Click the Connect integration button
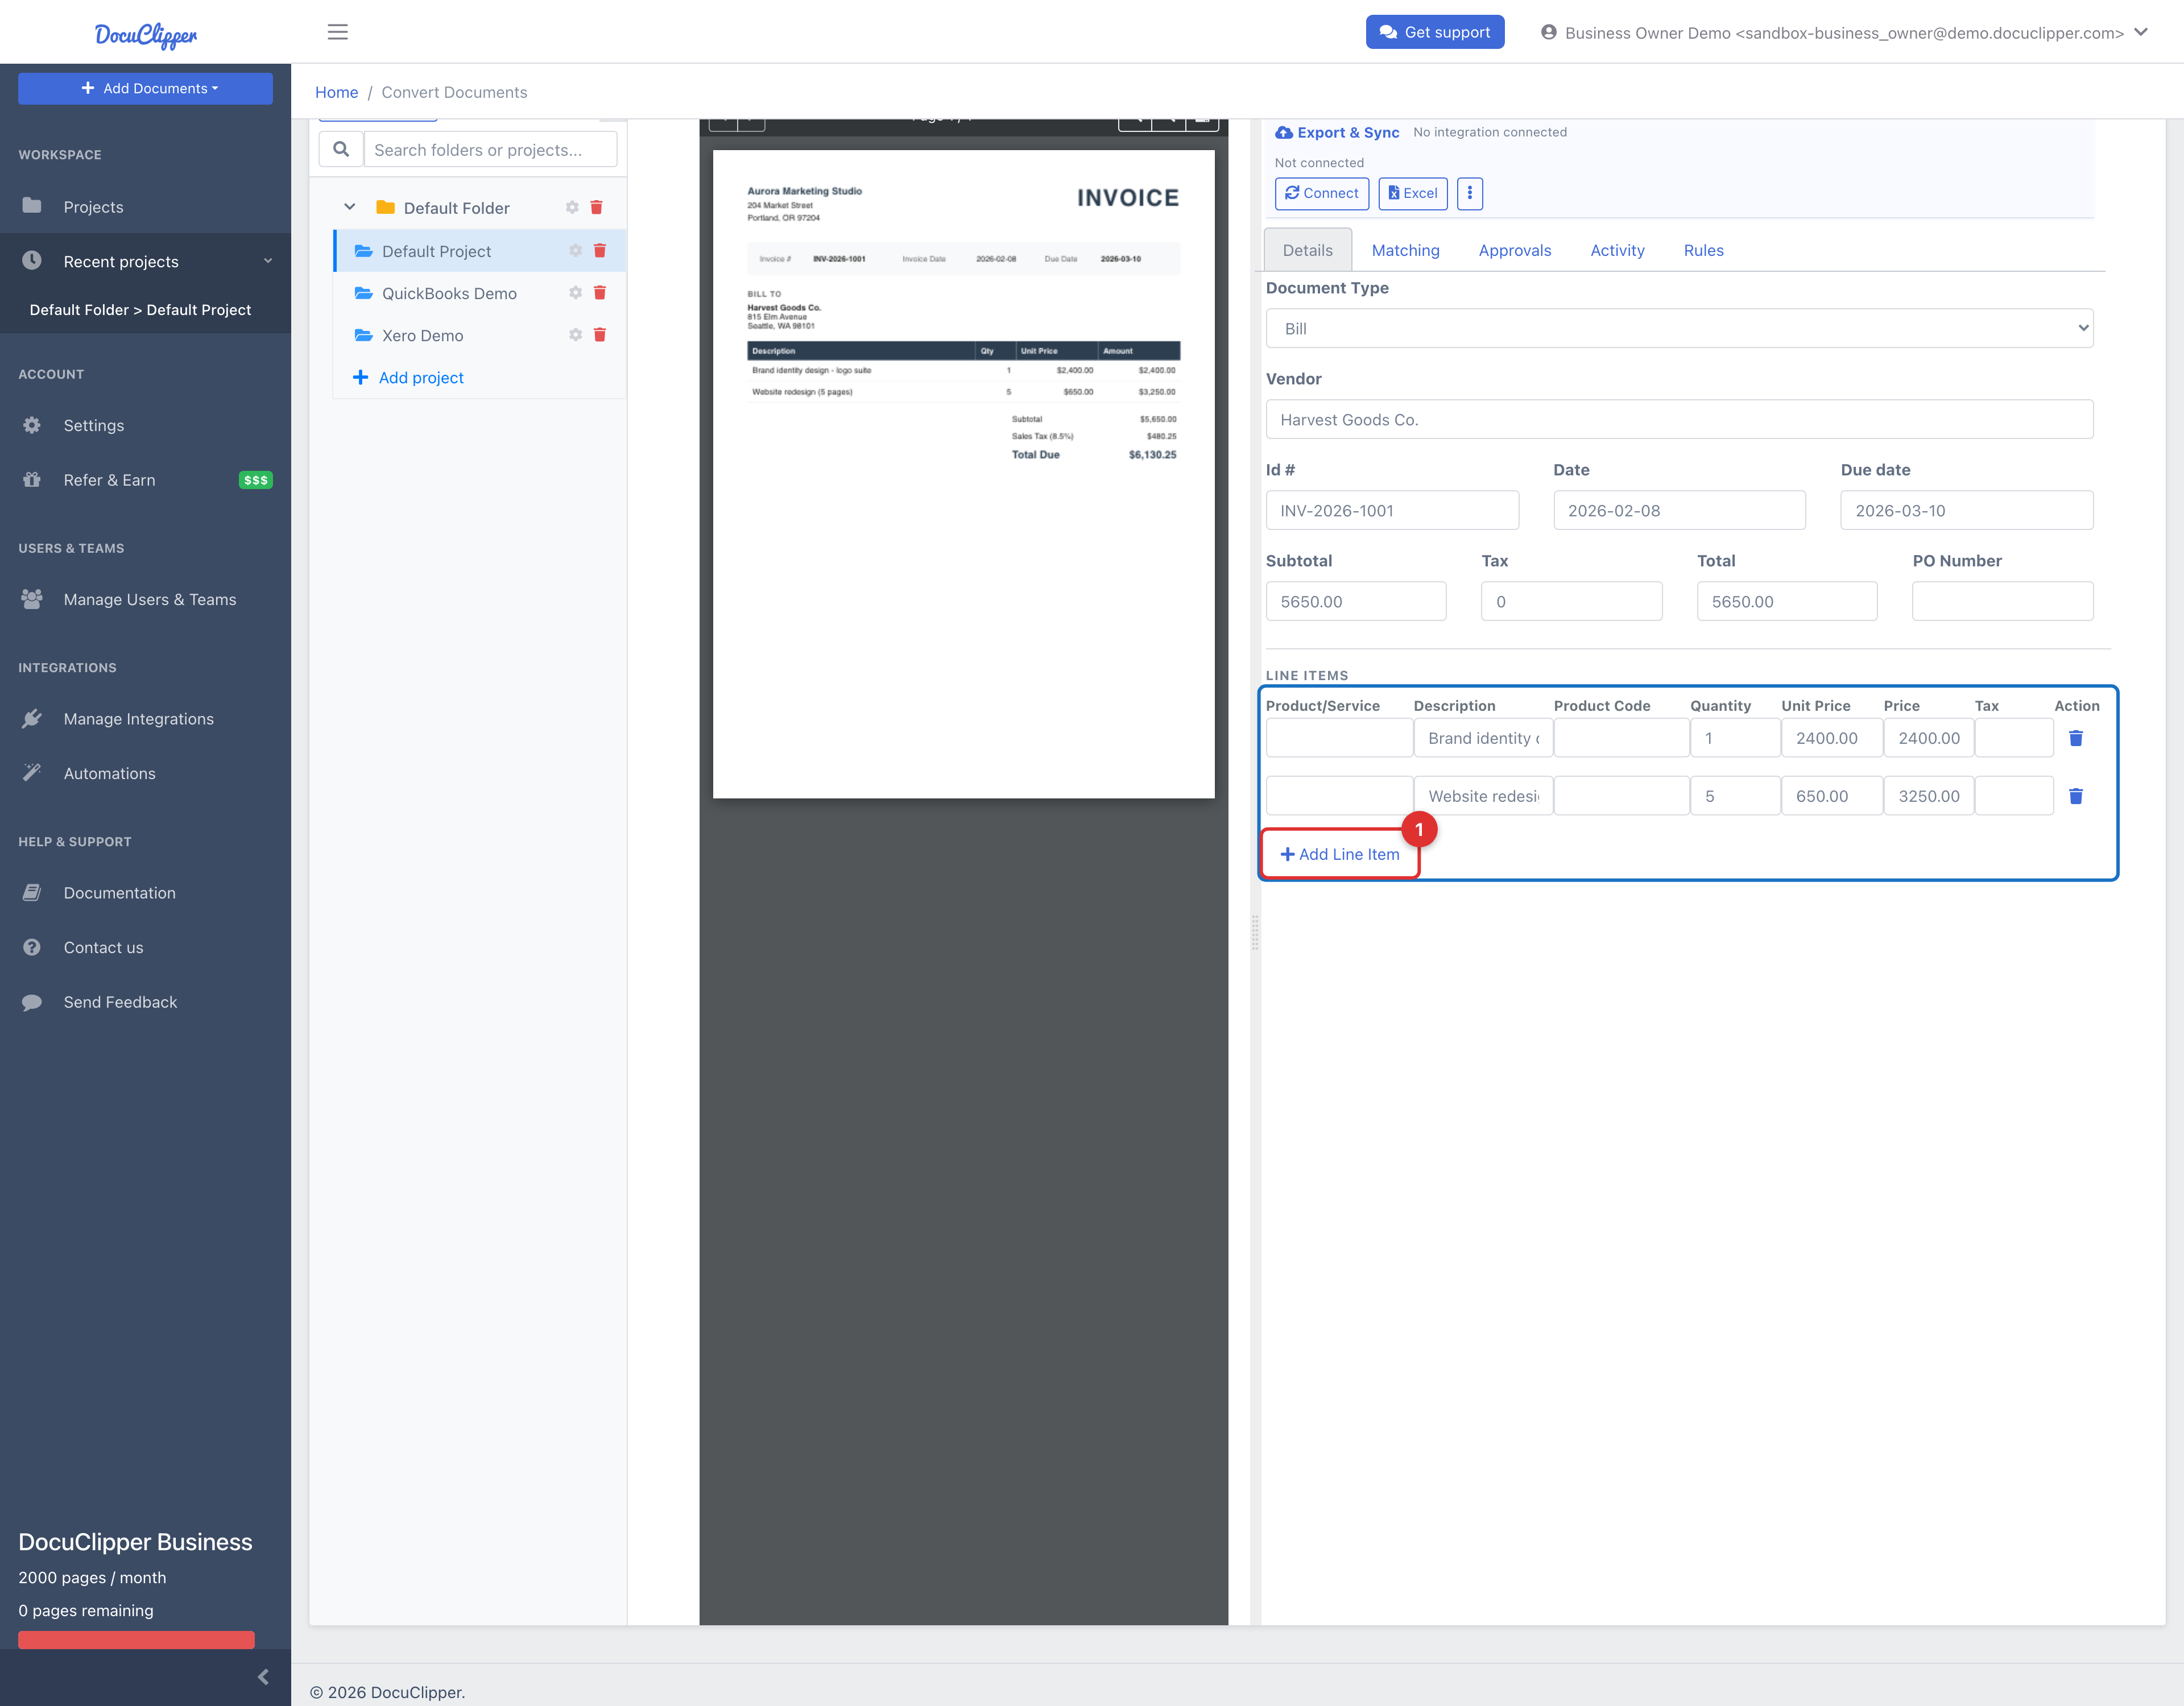The height and width of the screenshot is (1706, 2184). pos(1321,193)
